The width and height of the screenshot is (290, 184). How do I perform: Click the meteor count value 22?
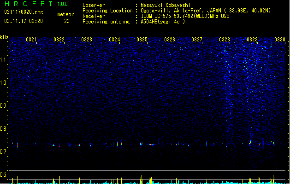tap(67, 21)
